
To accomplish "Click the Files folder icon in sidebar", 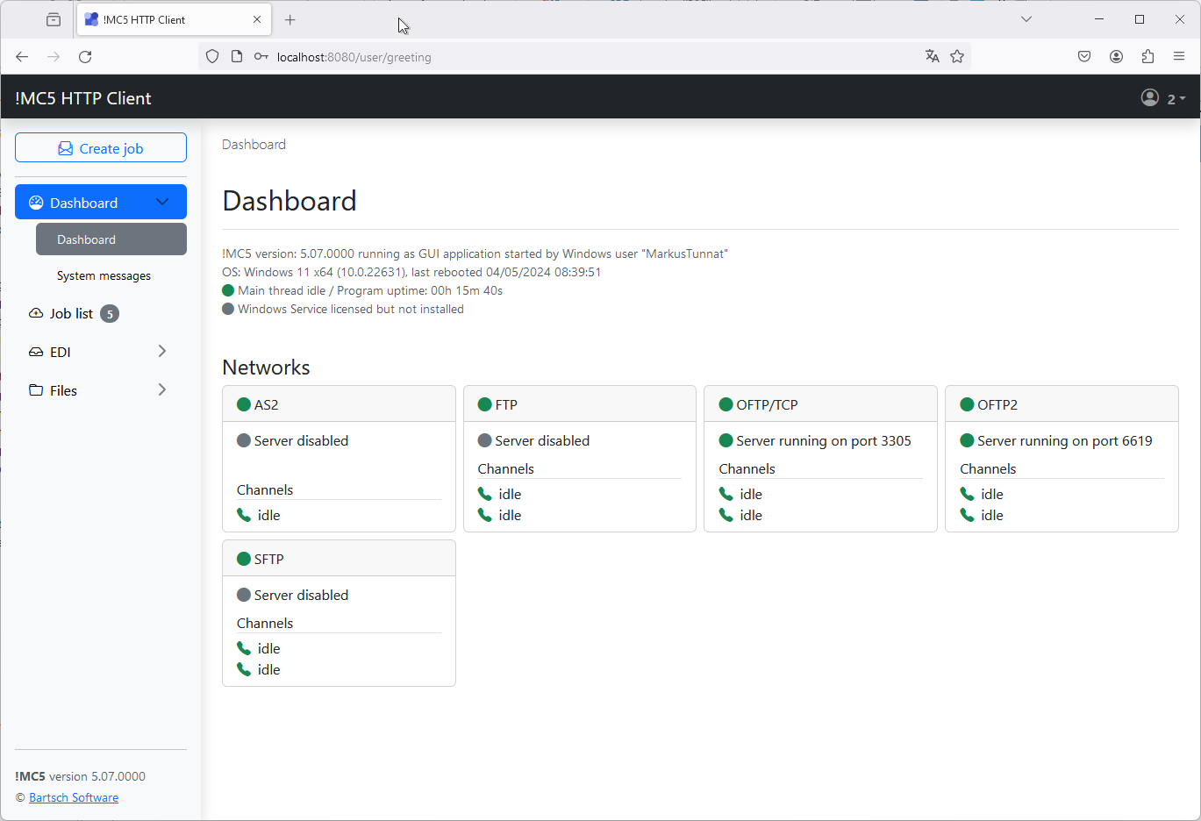I will click(36, 390).
